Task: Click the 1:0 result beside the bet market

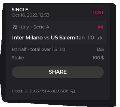Action: (x=62, y=50)
